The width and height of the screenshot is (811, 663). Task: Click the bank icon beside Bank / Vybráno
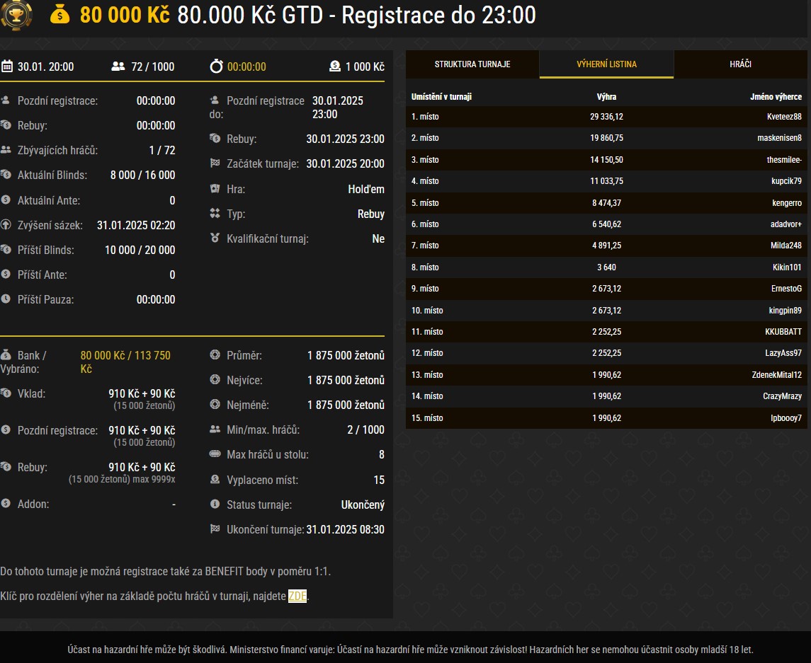coord(6,354)
